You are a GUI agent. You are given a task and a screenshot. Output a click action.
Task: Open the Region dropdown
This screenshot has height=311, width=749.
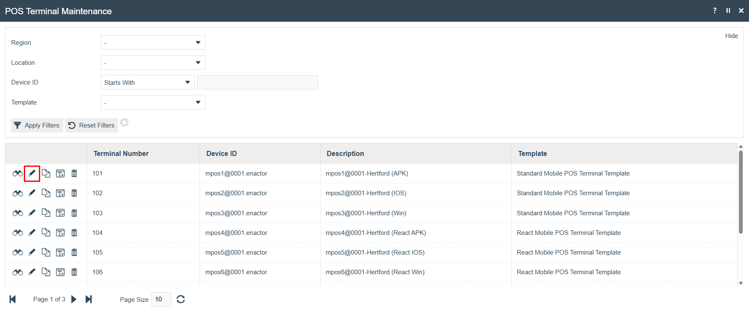pyautogui.click(x=153, y=43)
